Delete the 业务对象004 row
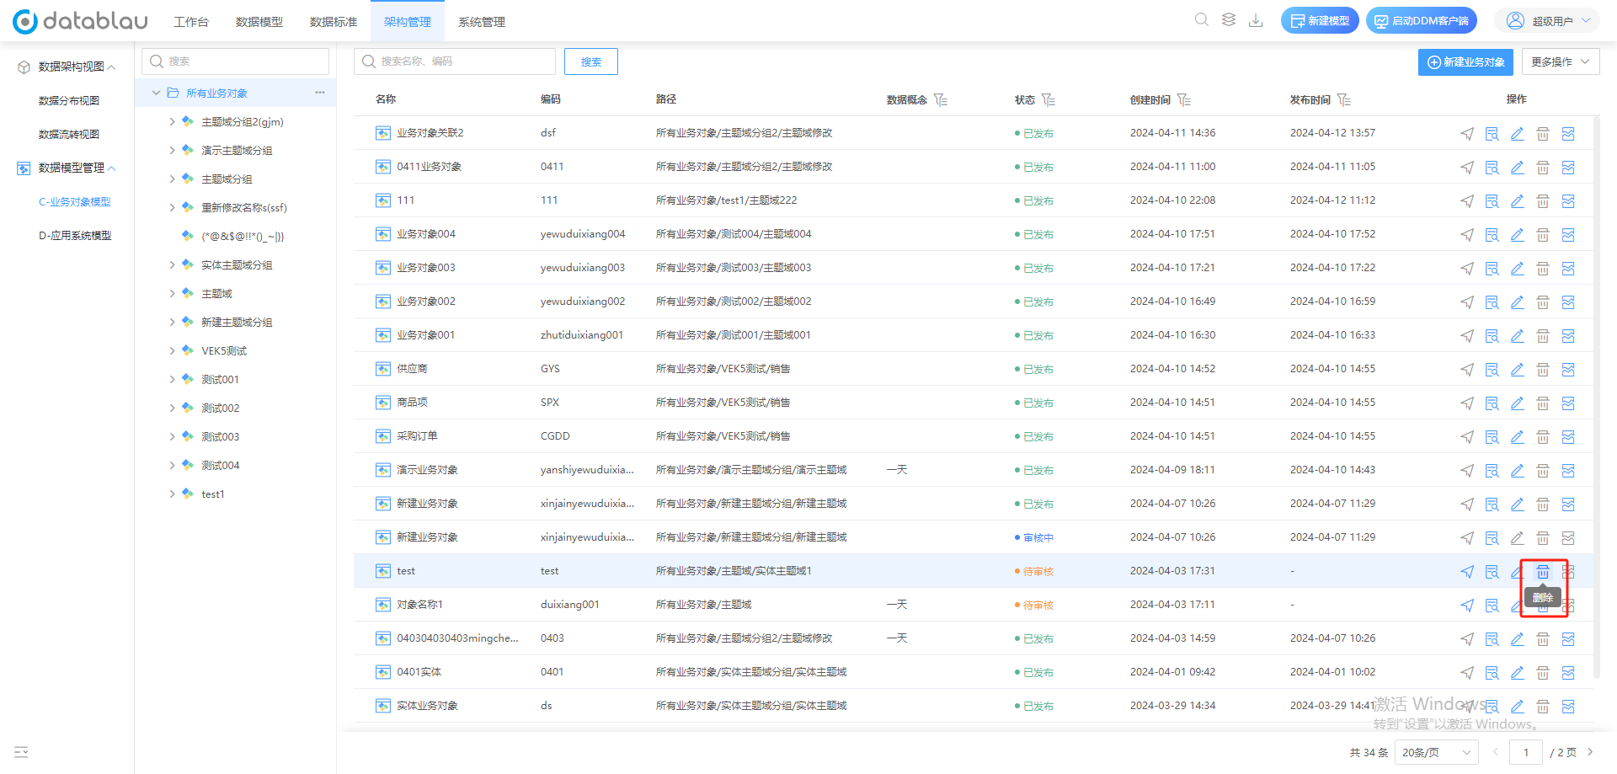This screenshot has width=1617, height=774. click(x=1543, y=235)
